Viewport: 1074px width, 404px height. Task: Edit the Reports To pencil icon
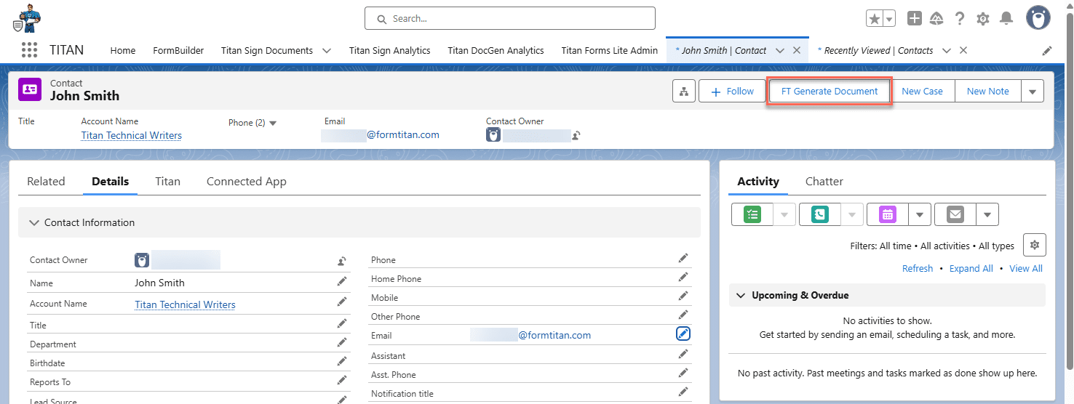pos(341,380)
